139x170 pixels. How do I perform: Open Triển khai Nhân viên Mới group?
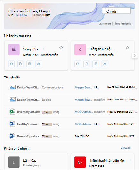[x=107, y=160]
